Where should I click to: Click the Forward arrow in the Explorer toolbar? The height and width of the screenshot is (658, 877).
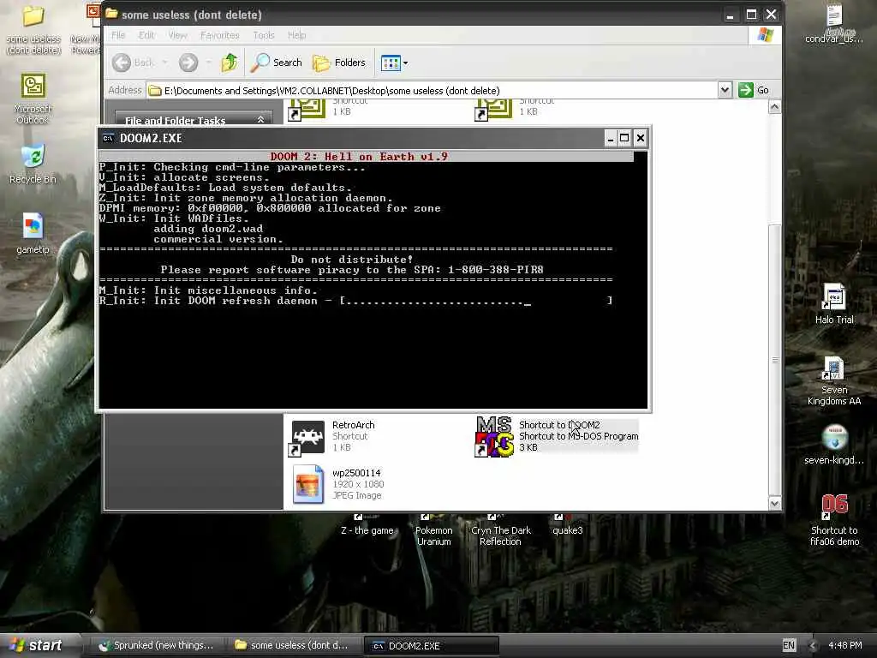[x=188, y=62]
